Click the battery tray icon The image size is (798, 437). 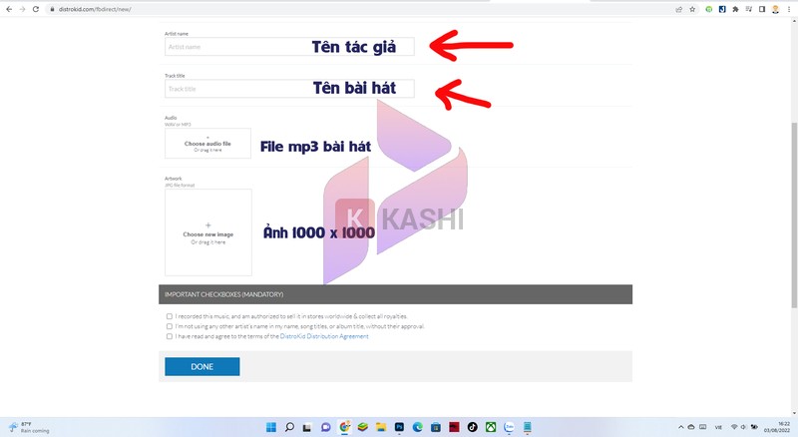pos(754,427)
